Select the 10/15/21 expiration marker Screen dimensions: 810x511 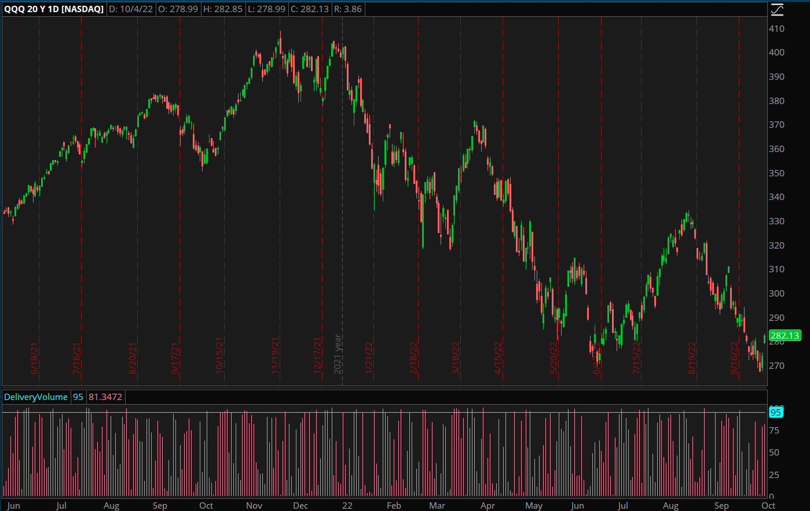(219, 356)
